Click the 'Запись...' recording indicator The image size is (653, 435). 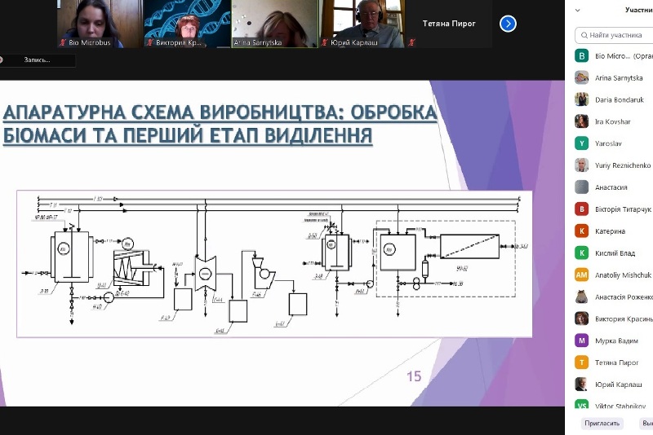tap(37, 59)
